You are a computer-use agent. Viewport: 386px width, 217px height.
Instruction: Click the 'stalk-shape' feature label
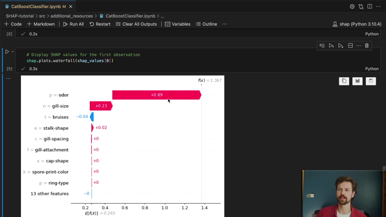pos(56,128)
